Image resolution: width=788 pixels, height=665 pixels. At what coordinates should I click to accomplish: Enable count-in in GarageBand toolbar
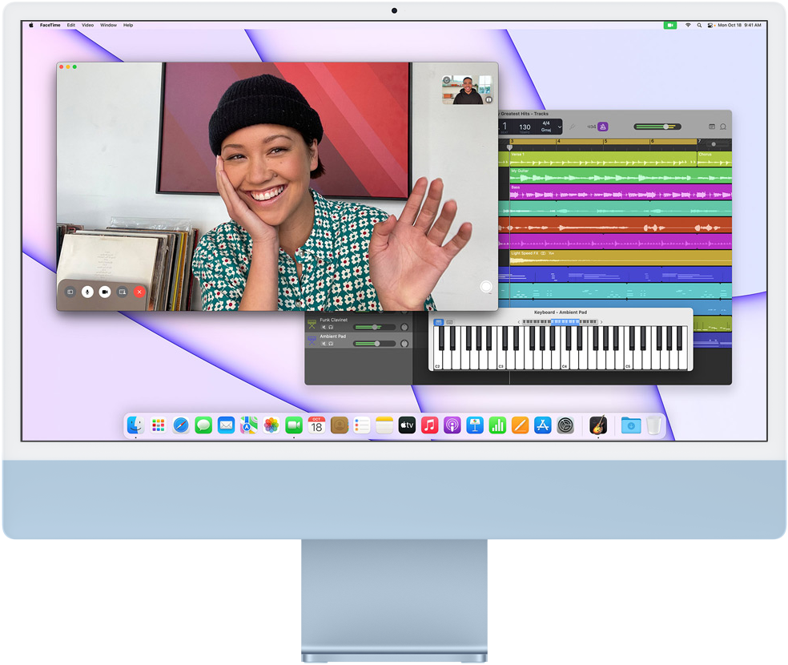click(x=591, y=127)
